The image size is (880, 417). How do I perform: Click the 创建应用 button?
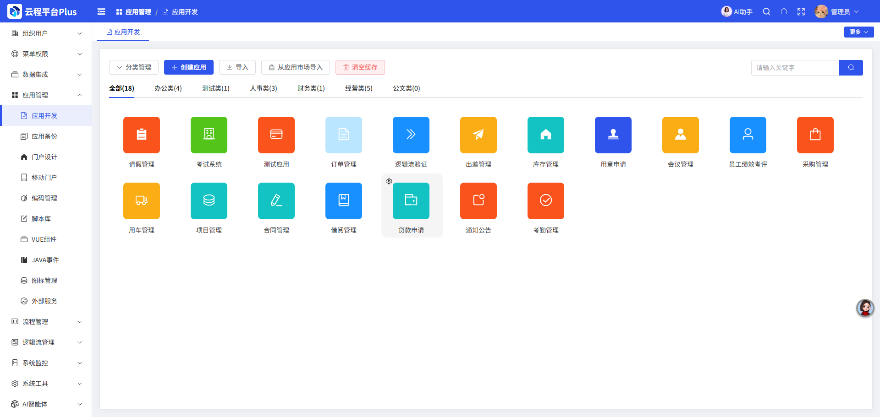click(188, 67)
